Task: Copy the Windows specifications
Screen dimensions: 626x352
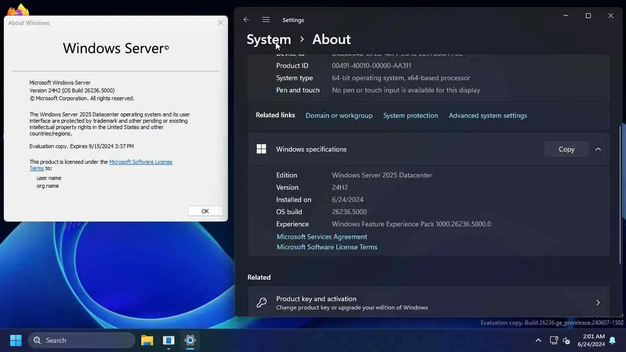Action: (x=566, y=149)
